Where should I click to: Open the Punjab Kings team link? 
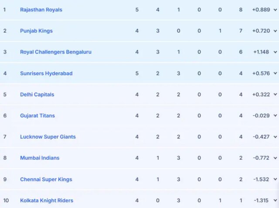point(36,31)
